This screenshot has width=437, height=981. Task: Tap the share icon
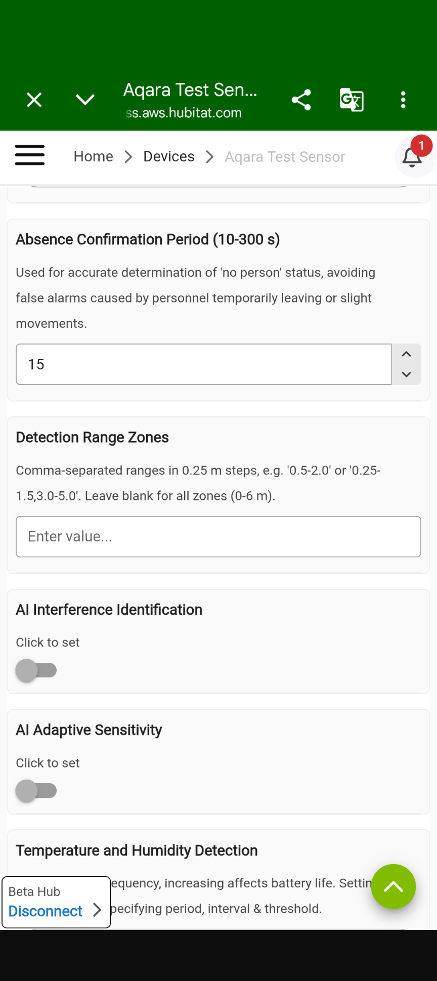pos(301,100)
